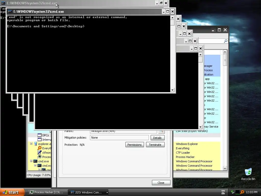Open the system menu icon of front cmd window

point(10,11)
